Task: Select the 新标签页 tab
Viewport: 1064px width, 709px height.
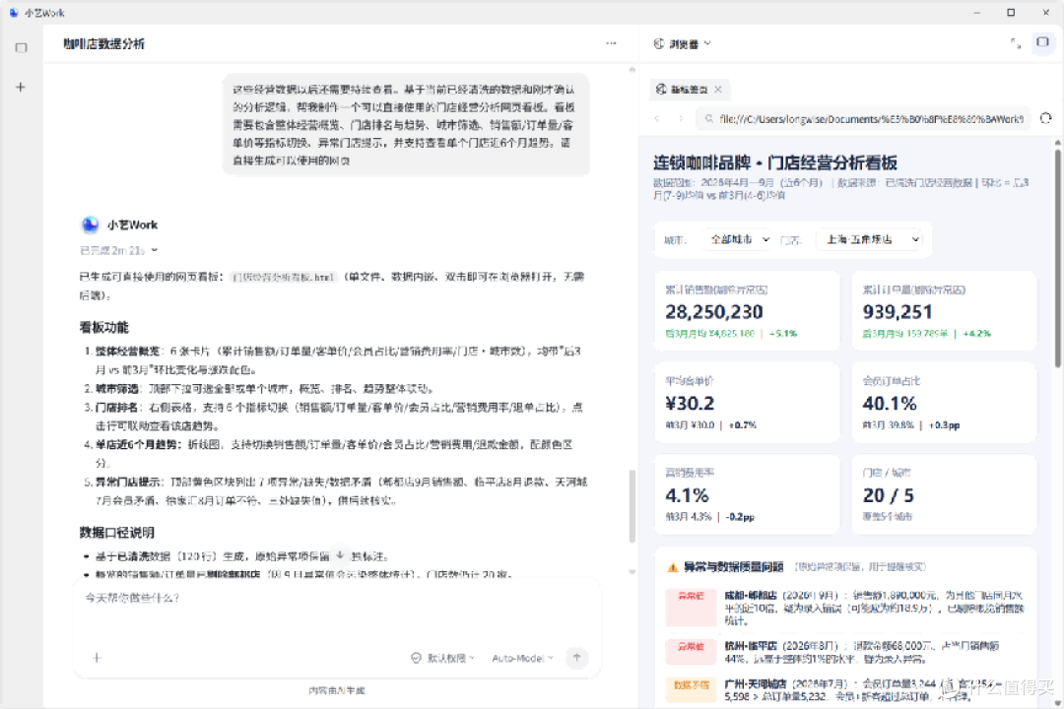Action: coord(688,89)
